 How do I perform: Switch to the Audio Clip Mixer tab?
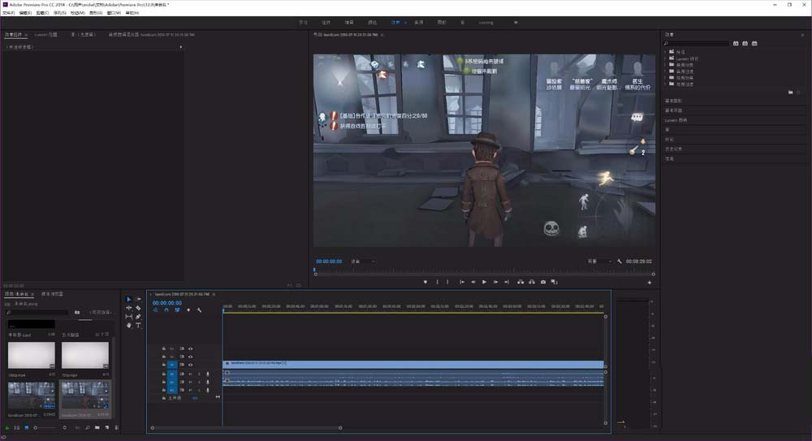coord(152,35)
